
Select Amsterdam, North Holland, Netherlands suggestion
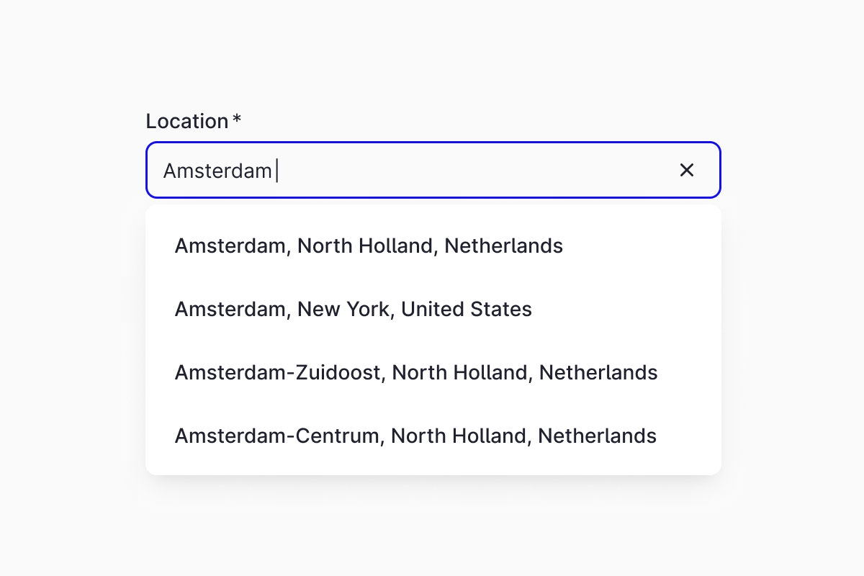tap(369, 246)
